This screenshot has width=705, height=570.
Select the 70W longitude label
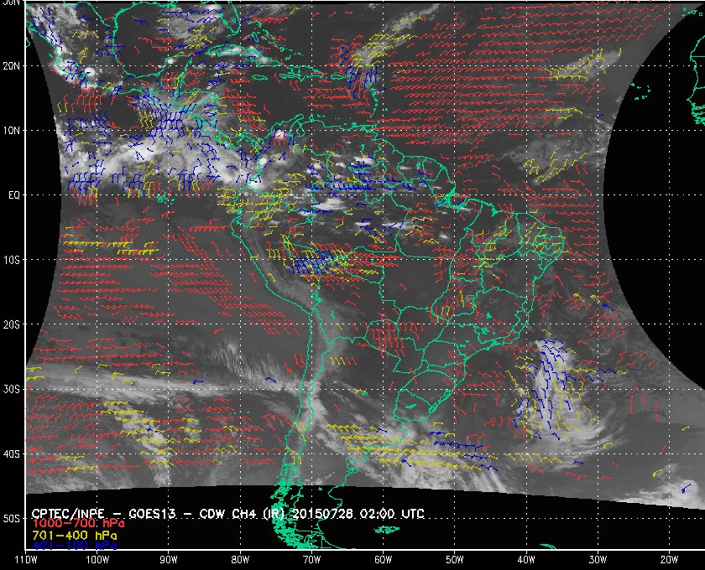311,560
